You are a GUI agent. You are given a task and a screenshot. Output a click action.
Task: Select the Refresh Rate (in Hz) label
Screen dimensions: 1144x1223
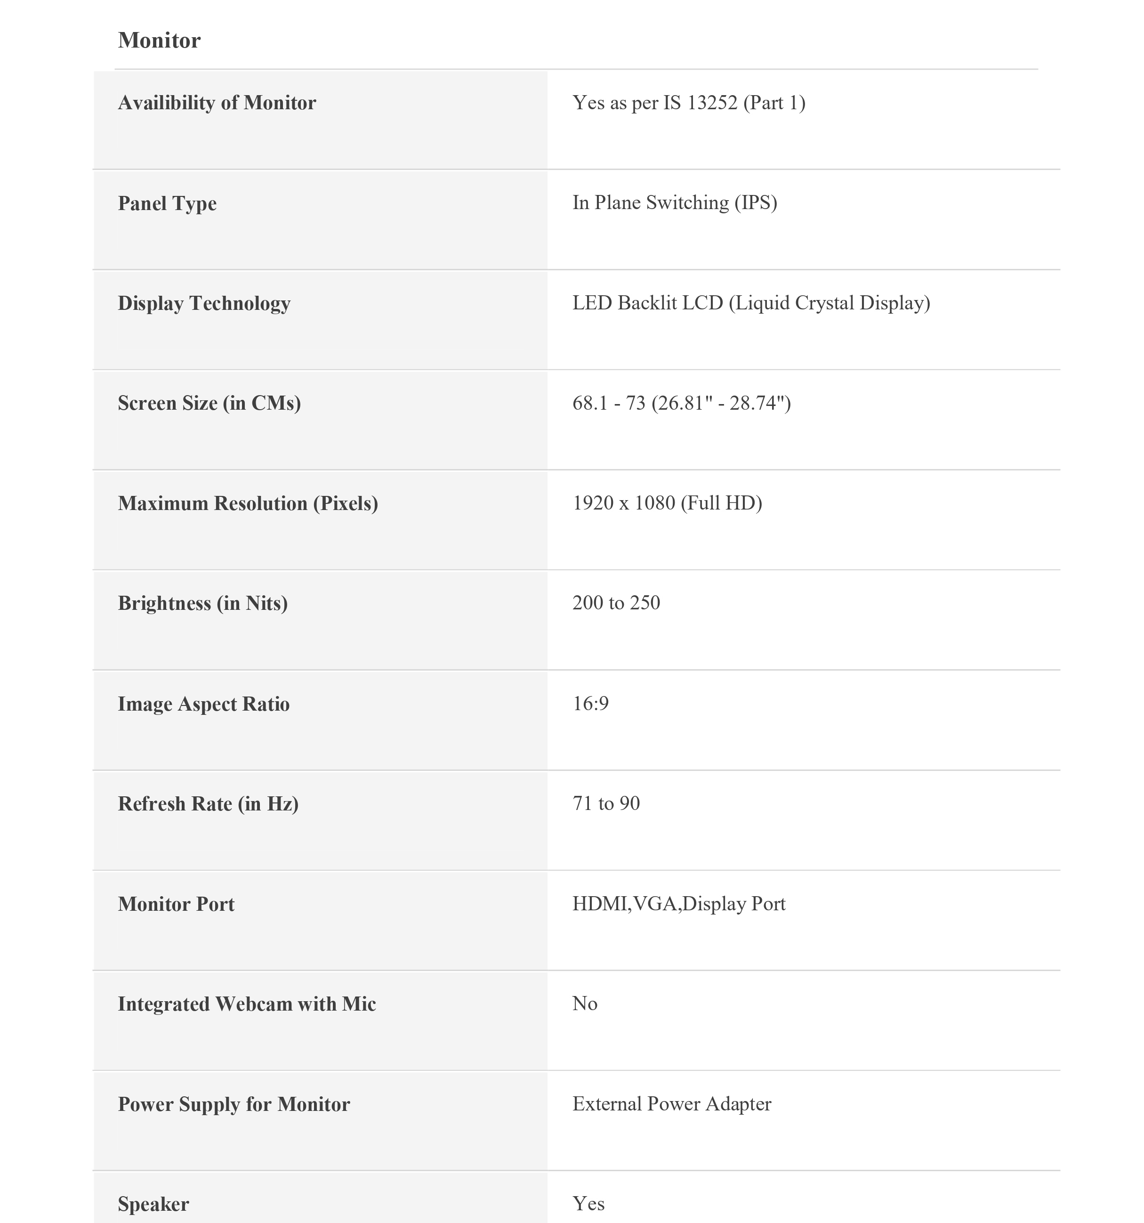tap(208, 803)
